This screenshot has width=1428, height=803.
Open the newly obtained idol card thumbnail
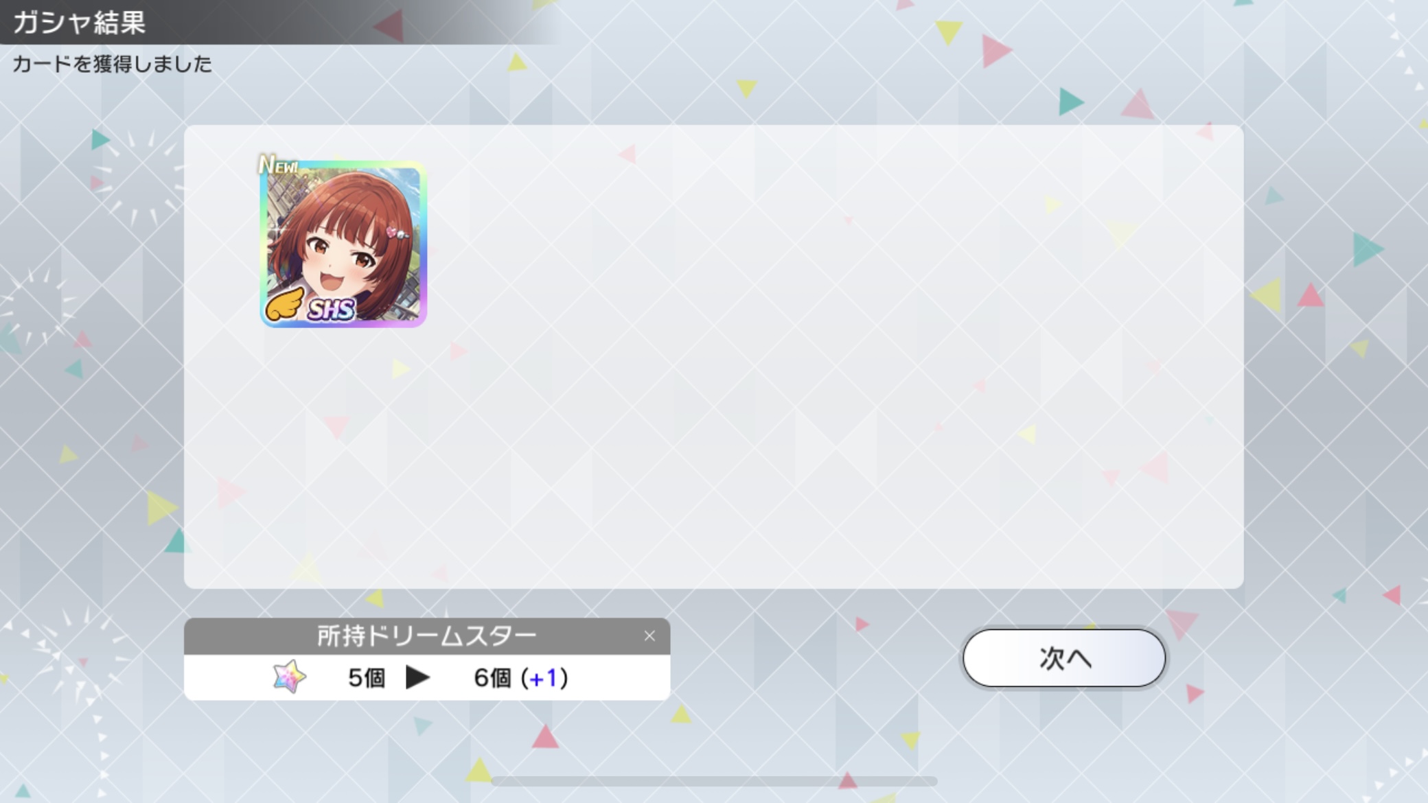(343, 244)
